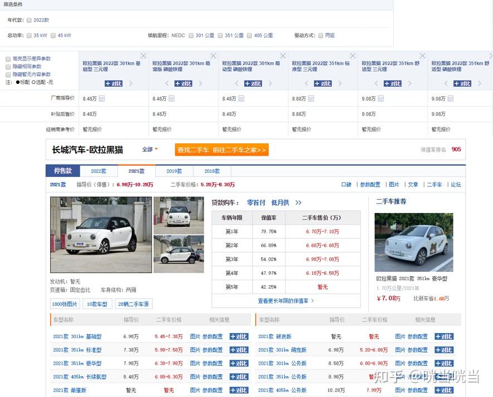
Task: Click 查找二手车 前往二手车之家 button
Action: click(x=222, y=150)
